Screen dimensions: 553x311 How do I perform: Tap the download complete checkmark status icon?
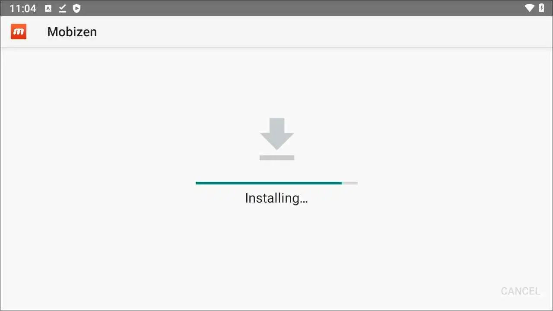62,8
